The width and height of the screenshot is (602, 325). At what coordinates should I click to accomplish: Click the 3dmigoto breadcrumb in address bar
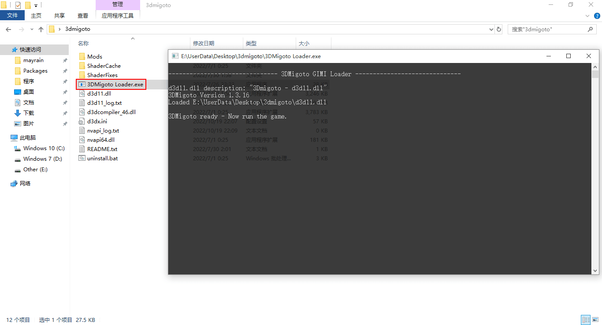(78, 29)
